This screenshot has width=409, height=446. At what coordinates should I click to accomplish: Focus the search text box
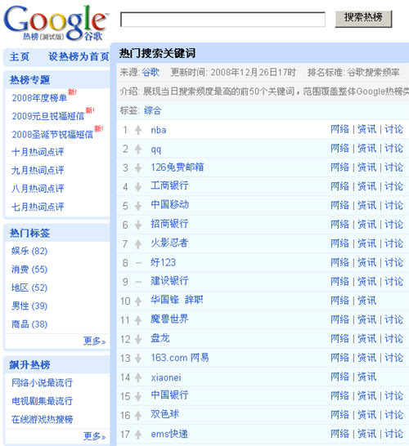(x=222, y=20)
